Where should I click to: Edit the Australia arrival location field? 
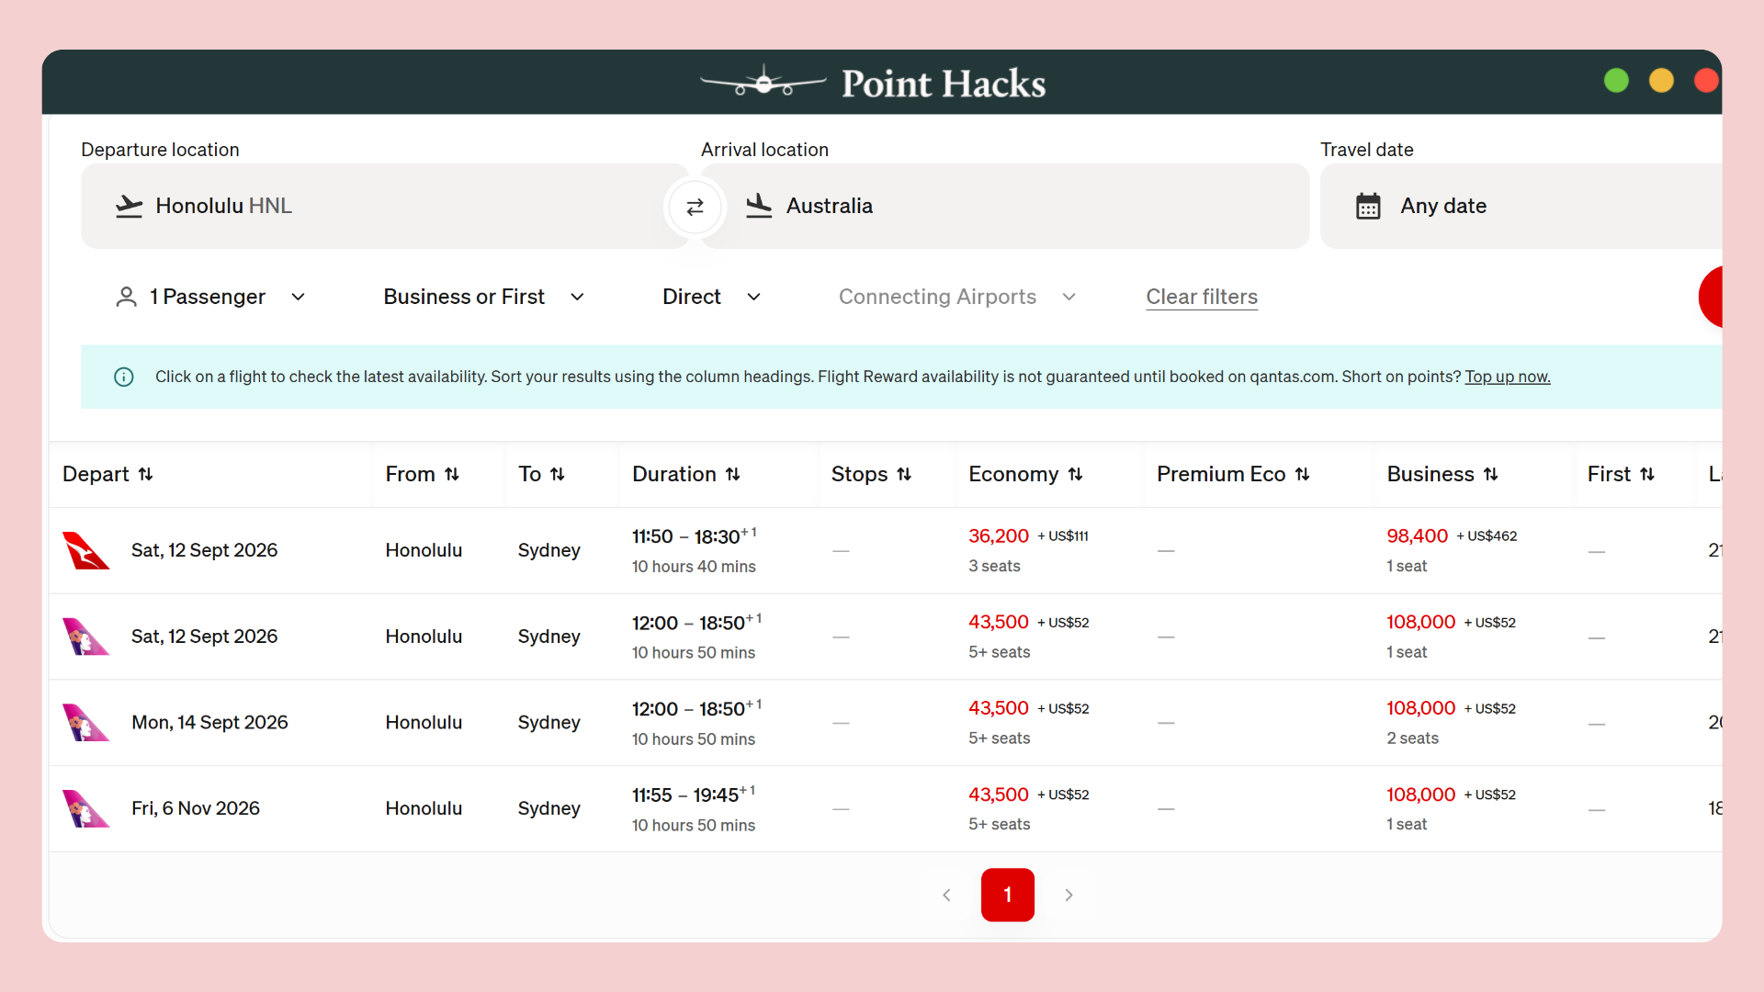(1005, 206)
